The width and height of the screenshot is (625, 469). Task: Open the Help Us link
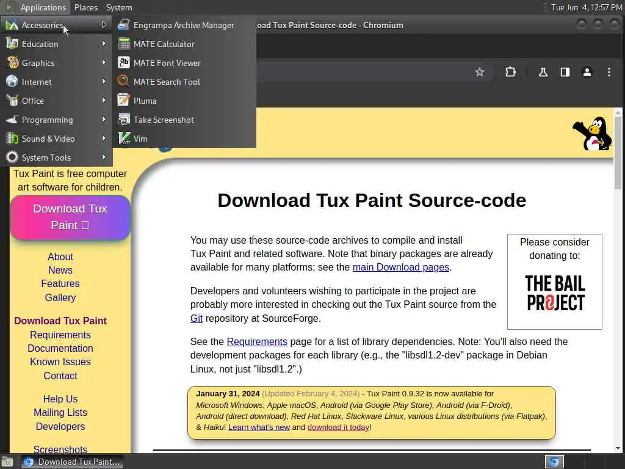[x=60, y=399]
